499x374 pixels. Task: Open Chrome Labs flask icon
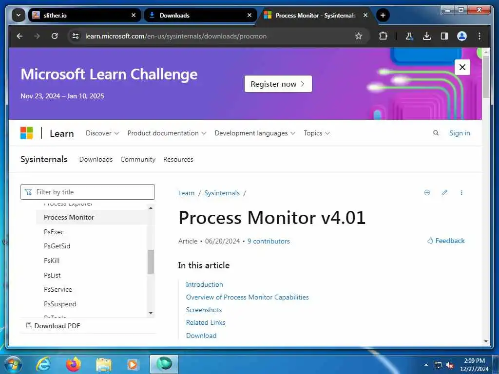[409, 36]
